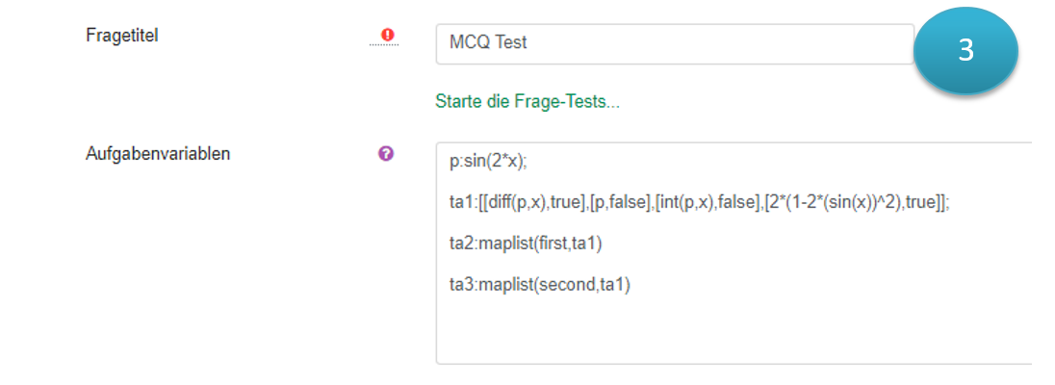
Task: Click the Aufgabenvariablen label text
Action: pyautogui.click(x=158, y=153)
